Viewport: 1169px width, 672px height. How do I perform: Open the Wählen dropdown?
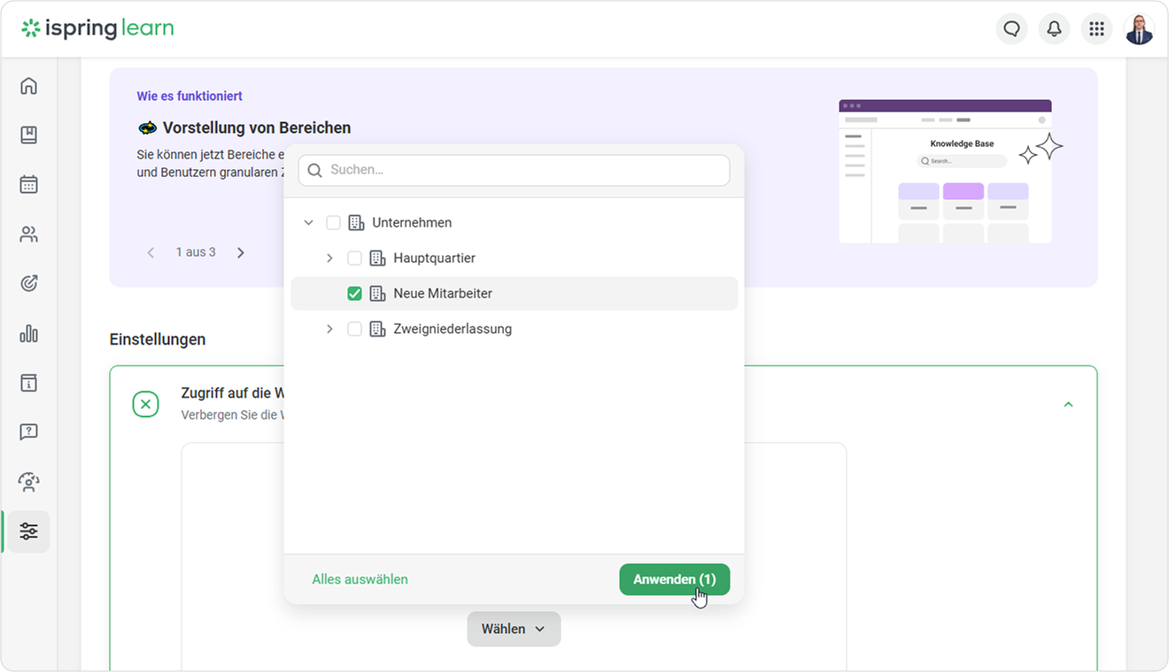coord(514,629)
